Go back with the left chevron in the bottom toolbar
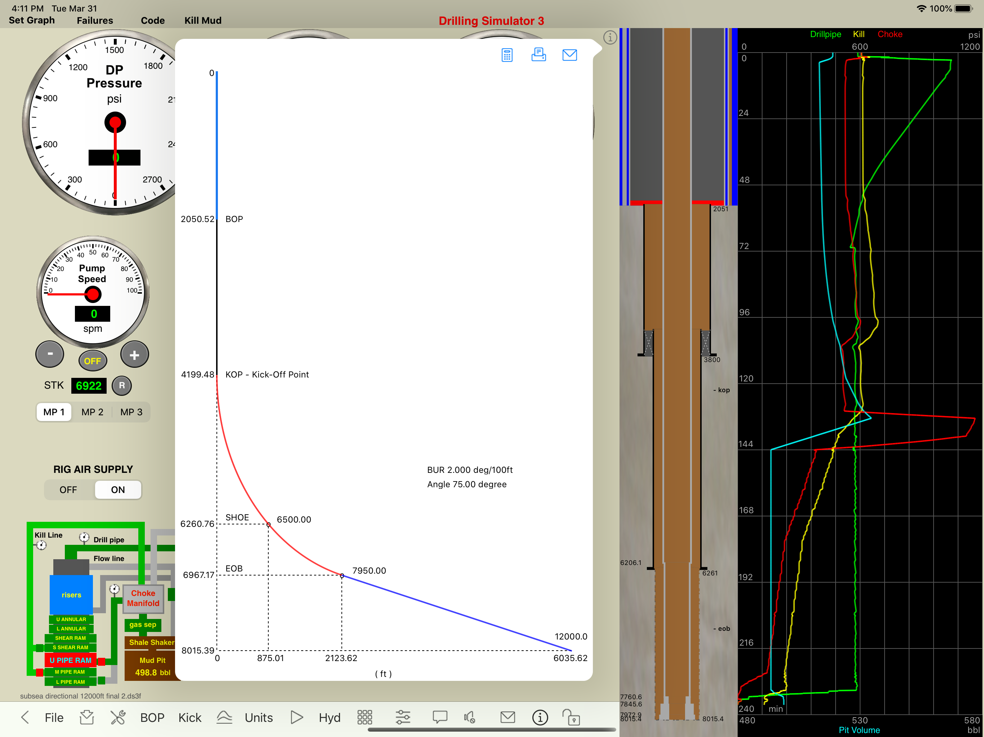 click(25, 717)
